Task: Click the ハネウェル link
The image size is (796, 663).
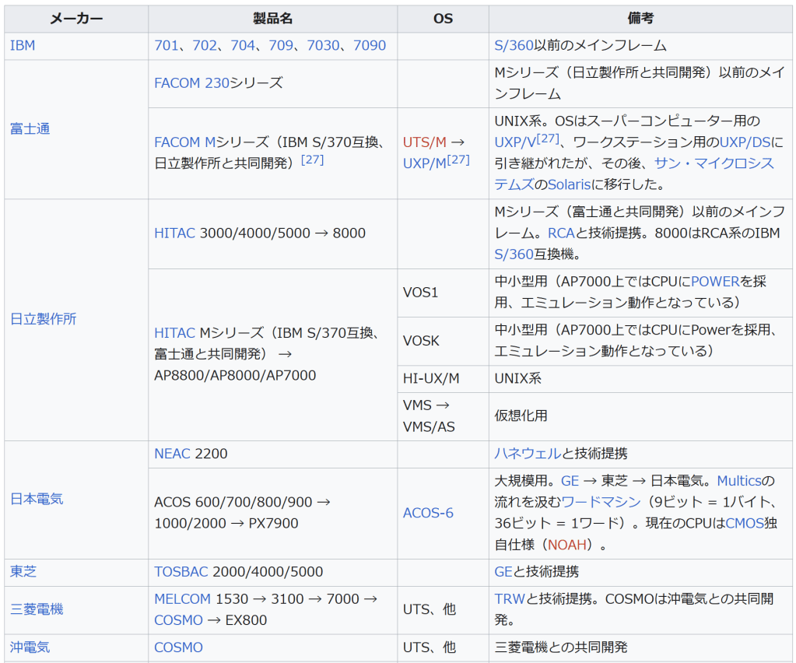Action: point(528,454)
